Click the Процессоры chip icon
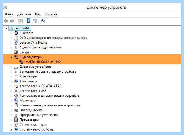 click(16, 120)
